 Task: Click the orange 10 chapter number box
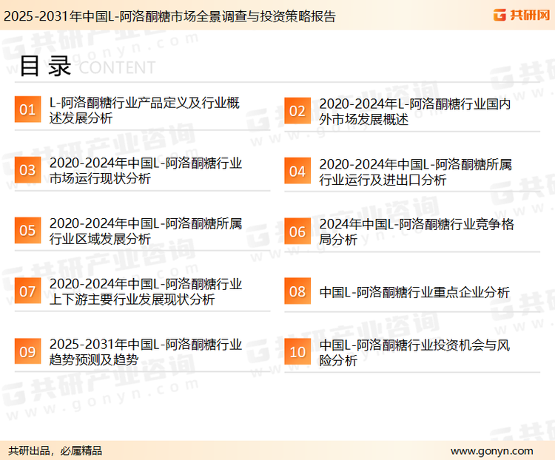(x=297, y=352)
